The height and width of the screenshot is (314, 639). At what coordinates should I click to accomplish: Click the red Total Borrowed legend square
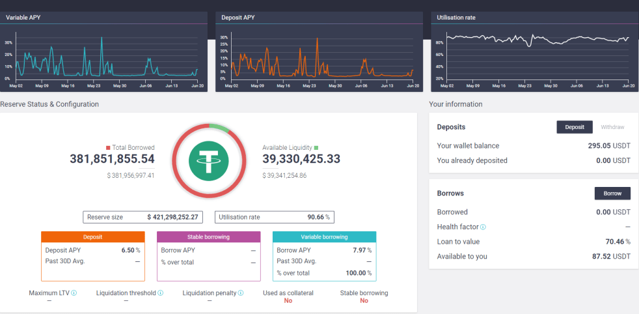pyautogui.click(x=108, y=148)
